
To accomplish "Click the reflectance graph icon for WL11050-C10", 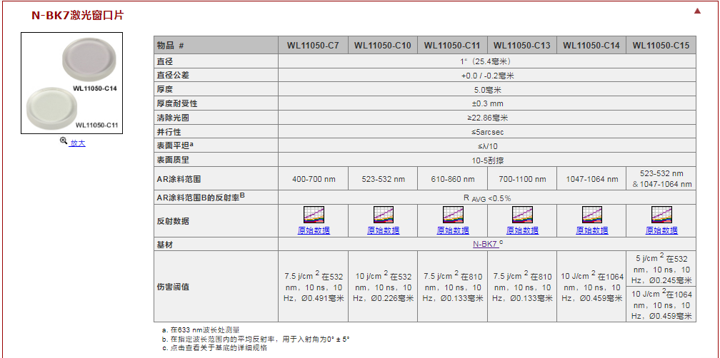I will 383,215.
